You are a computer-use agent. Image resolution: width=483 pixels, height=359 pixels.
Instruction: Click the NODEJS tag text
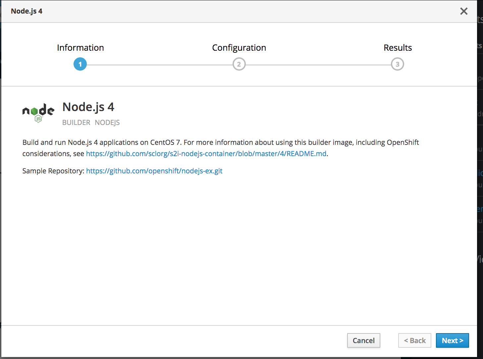click(x=107, y=123)
